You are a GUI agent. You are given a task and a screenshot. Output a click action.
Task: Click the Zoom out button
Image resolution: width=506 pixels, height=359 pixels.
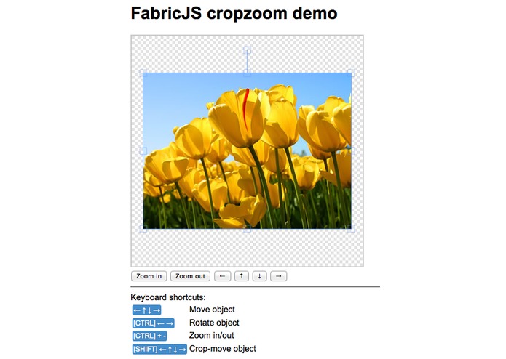click(191, 276)
